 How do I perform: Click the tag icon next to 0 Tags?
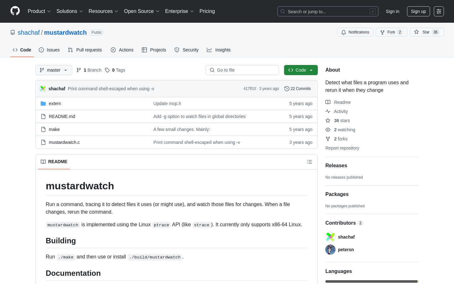(107, 70)
